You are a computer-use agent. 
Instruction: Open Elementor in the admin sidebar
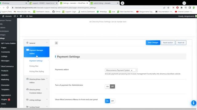(x=5, y=85)
